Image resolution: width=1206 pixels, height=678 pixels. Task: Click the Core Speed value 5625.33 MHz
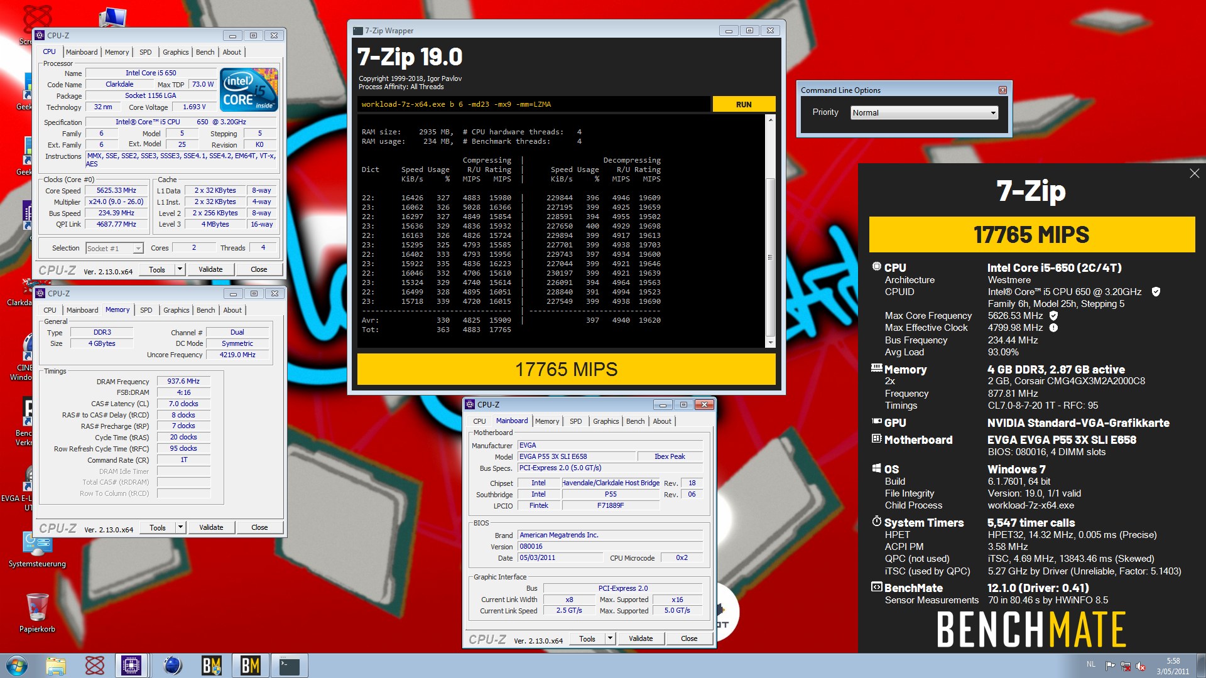[x=116, y=190]
